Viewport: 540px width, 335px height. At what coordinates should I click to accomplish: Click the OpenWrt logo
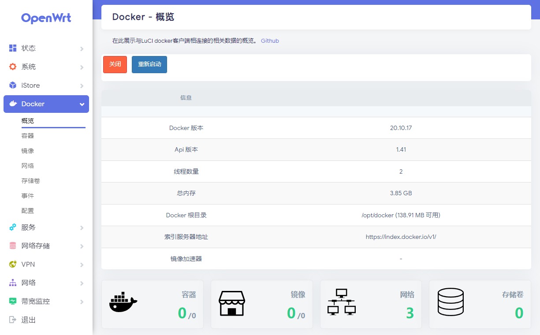(46, 18)
